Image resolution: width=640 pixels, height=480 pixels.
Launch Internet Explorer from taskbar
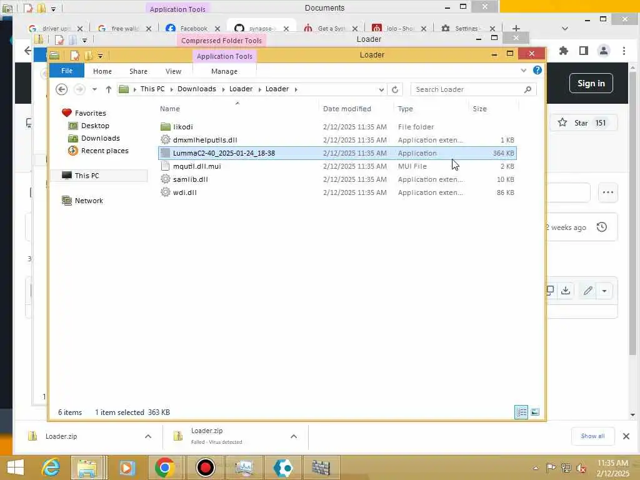click(x=51, y=467)
